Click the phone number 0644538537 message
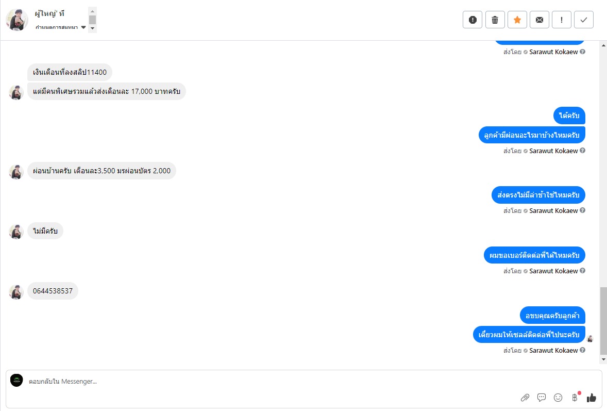The width and height of the screenshot is (607, 411). [53, 291]
